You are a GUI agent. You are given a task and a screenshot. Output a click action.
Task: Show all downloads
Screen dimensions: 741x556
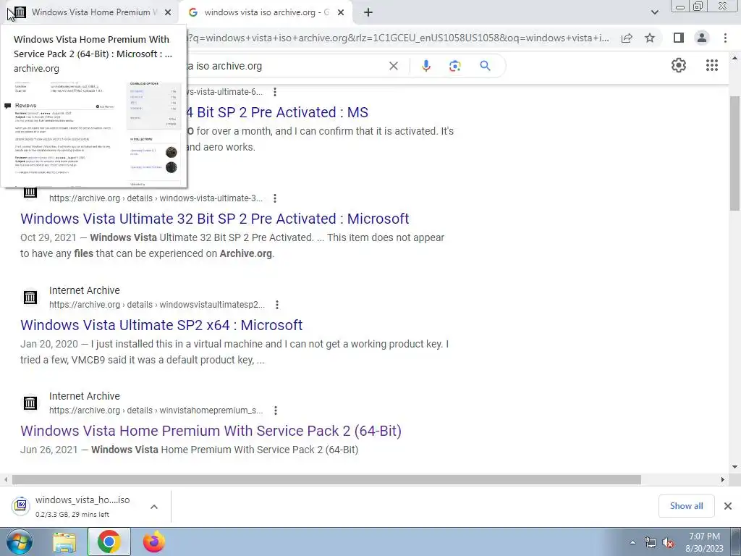tap(686, 506)
